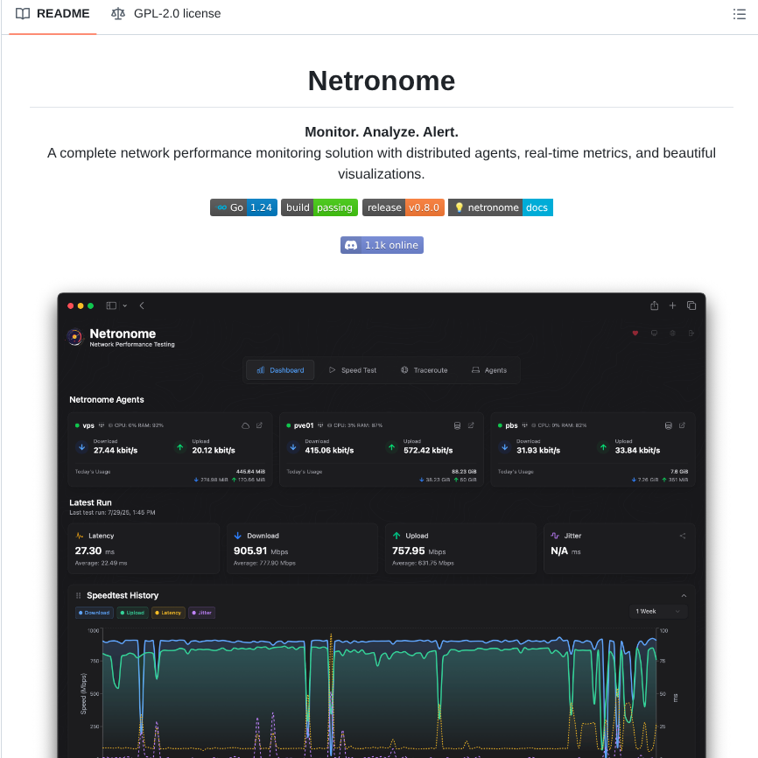
Task: Click the heart icon in the app header
Action: click(635, 333)
